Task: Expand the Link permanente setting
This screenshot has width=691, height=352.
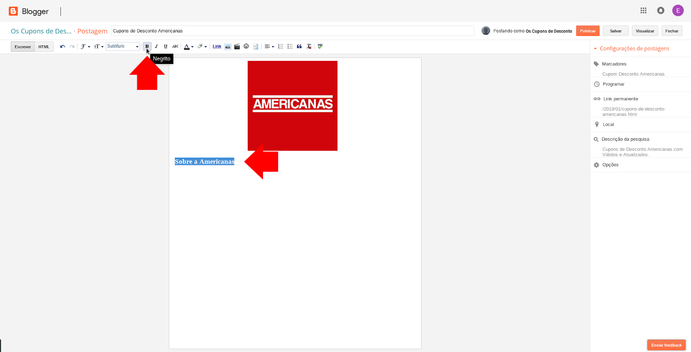Action: pos(621,99)
